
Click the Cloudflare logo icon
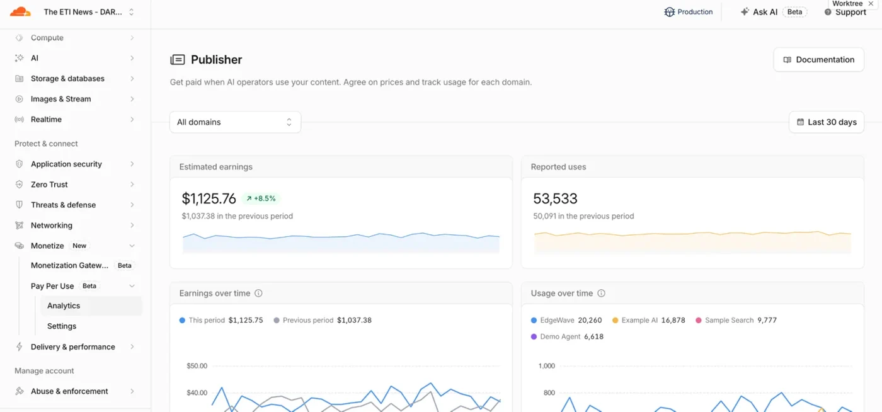20,12
